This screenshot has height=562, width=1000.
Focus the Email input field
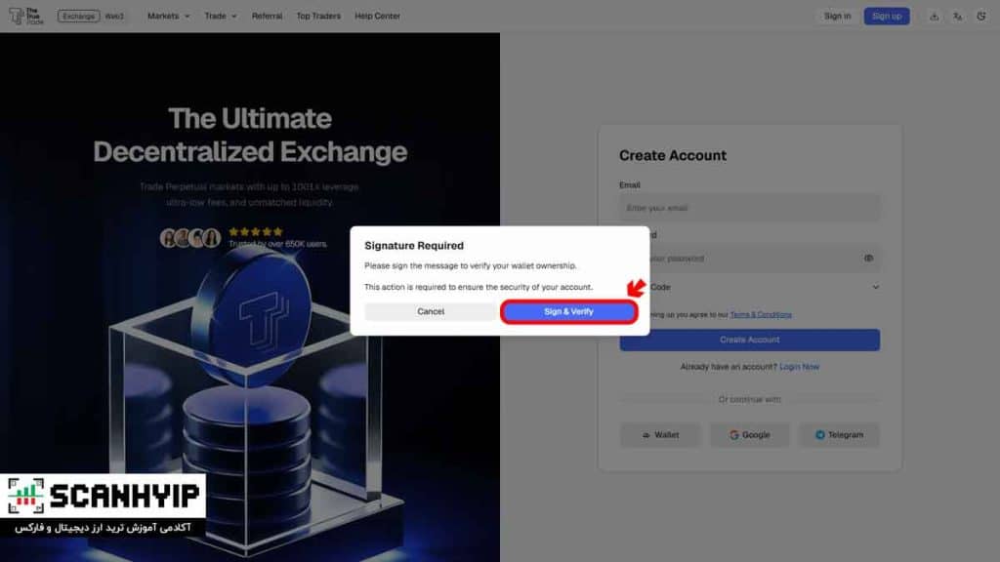pyautogui.click(x=749, y=208)
